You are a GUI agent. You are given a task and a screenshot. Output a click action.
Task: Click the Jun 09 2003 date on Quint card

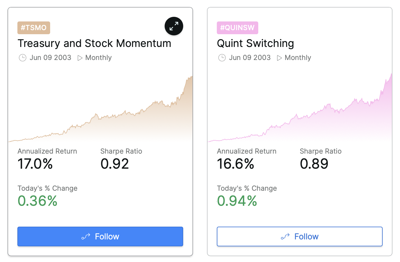click(250, 58)
